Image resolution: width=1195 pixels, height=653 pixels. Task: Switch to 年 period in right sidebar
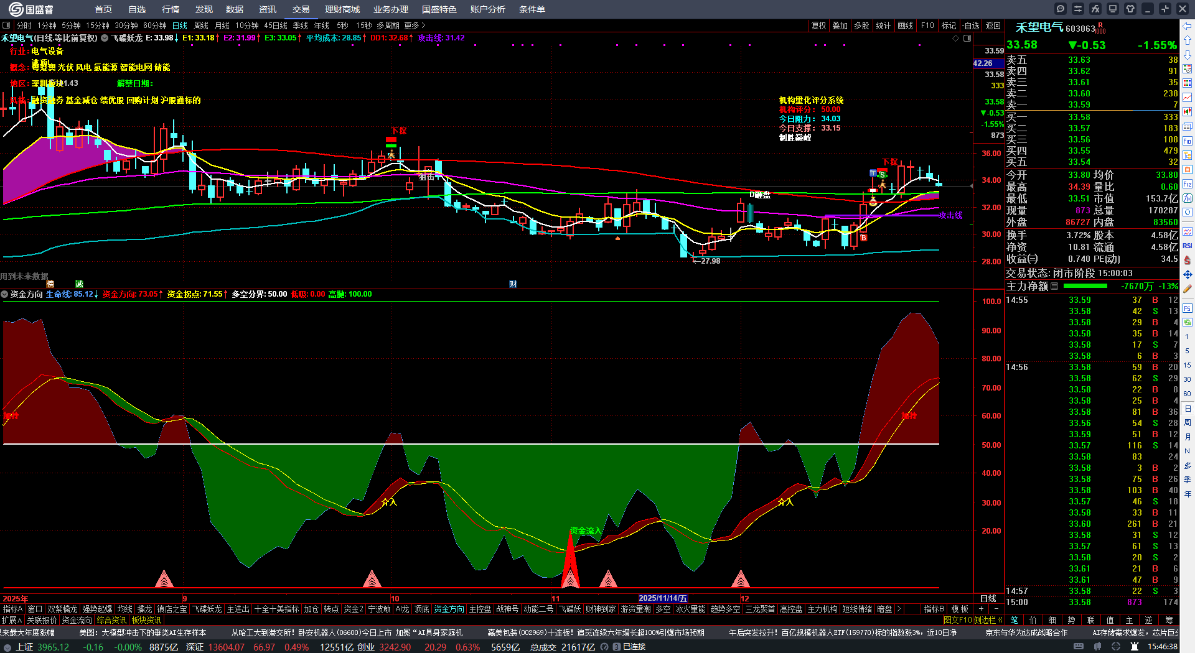click(1188, 494)
